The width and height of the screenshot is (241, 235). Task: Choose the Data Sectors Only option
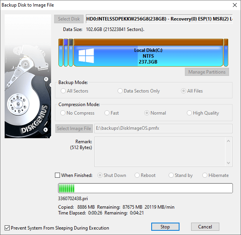click(120, 91)
